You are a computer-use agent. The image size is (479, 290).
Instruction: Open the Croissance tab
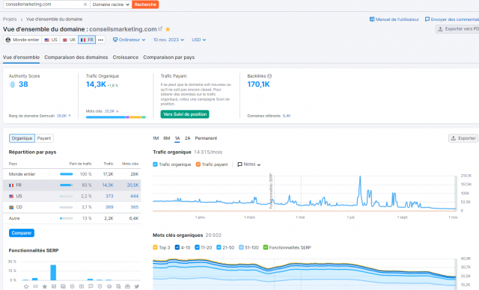click(x=126, y=58)
